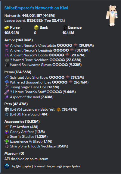This screenshot has width=121, height=174.
Task: Click the Minecraft player skin thumbnail
Action: [111, 16]
